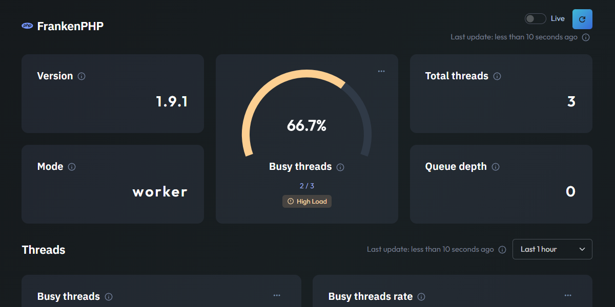The image size is (615, 307).
Task: Click the 66.7% gauge value
Action: coord(307,126)
